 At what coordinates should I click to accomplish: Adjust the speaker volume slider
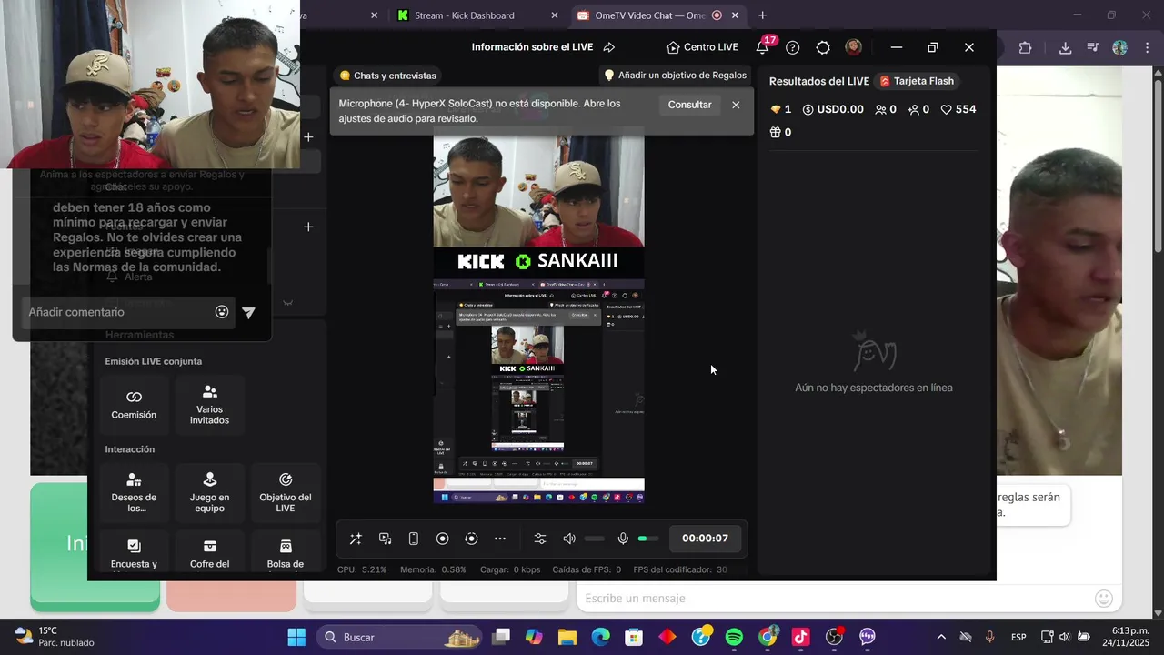[x=595, y=539]
